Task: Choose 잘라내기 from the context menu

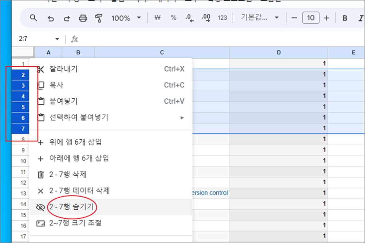Action: (x=111, y=69)
